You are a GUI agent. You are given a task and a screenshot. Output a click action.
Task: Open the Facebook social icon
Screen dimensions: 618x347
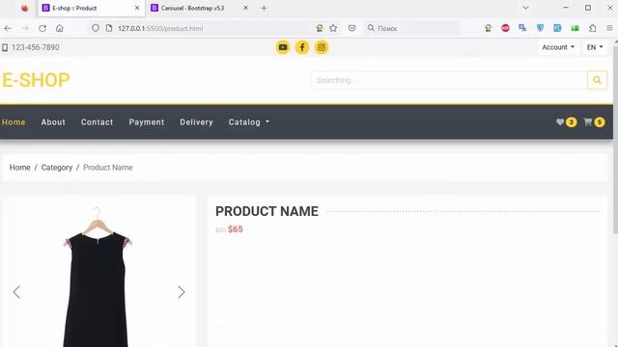pyautogui.click(x=302, y=47)
